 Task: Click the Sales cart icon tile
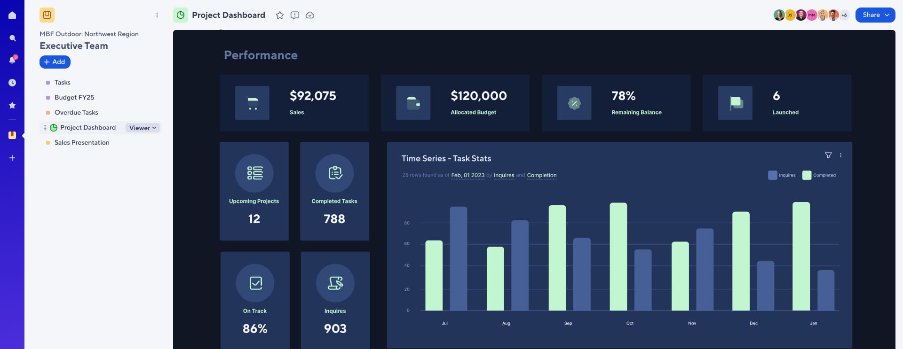click(x=253, y=103)
